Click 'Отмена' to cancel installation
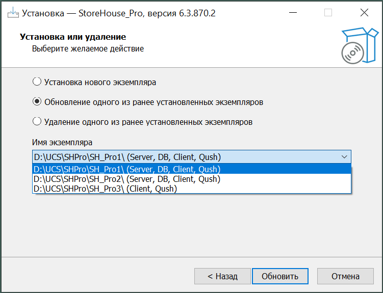 pos(345,276)
